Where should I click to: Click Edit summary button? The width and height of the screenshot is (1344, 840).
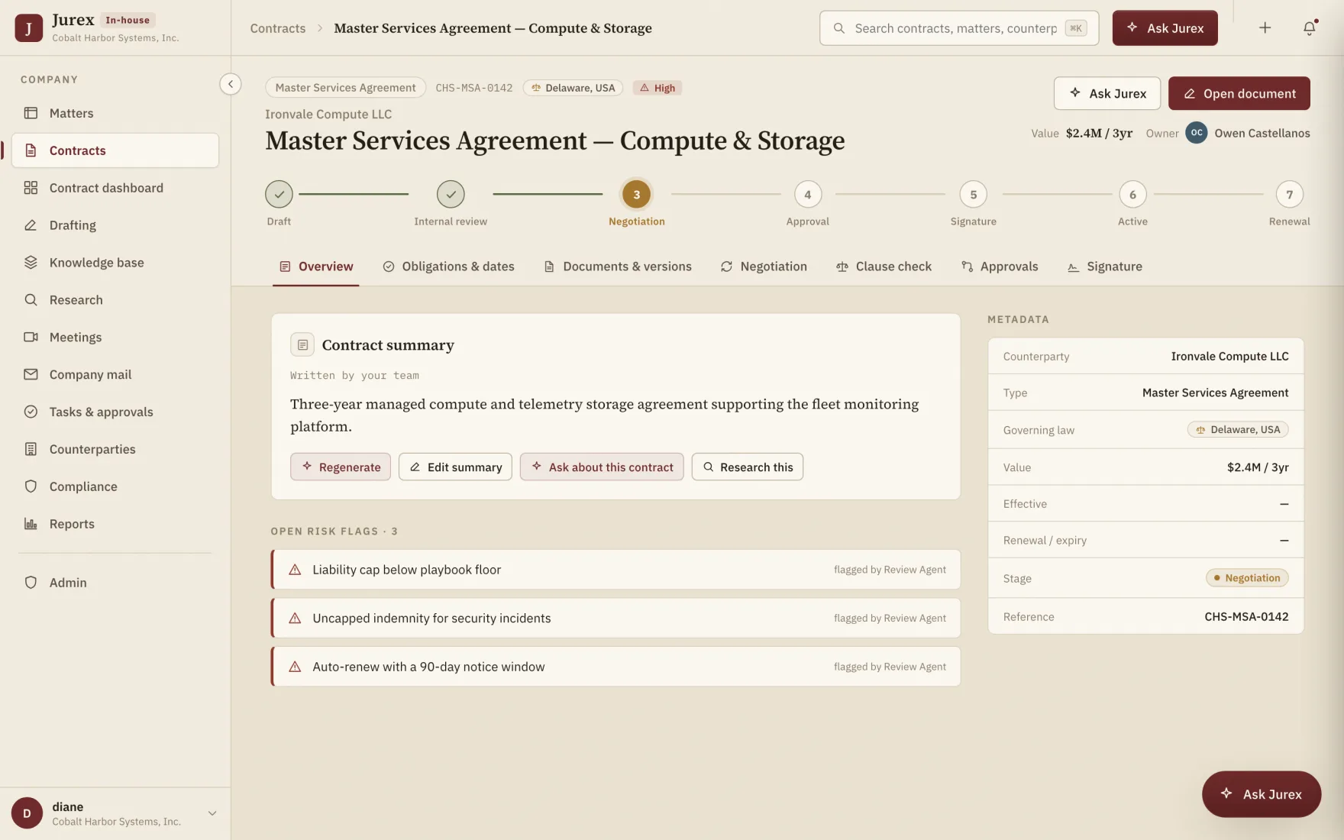coord(455,467)
